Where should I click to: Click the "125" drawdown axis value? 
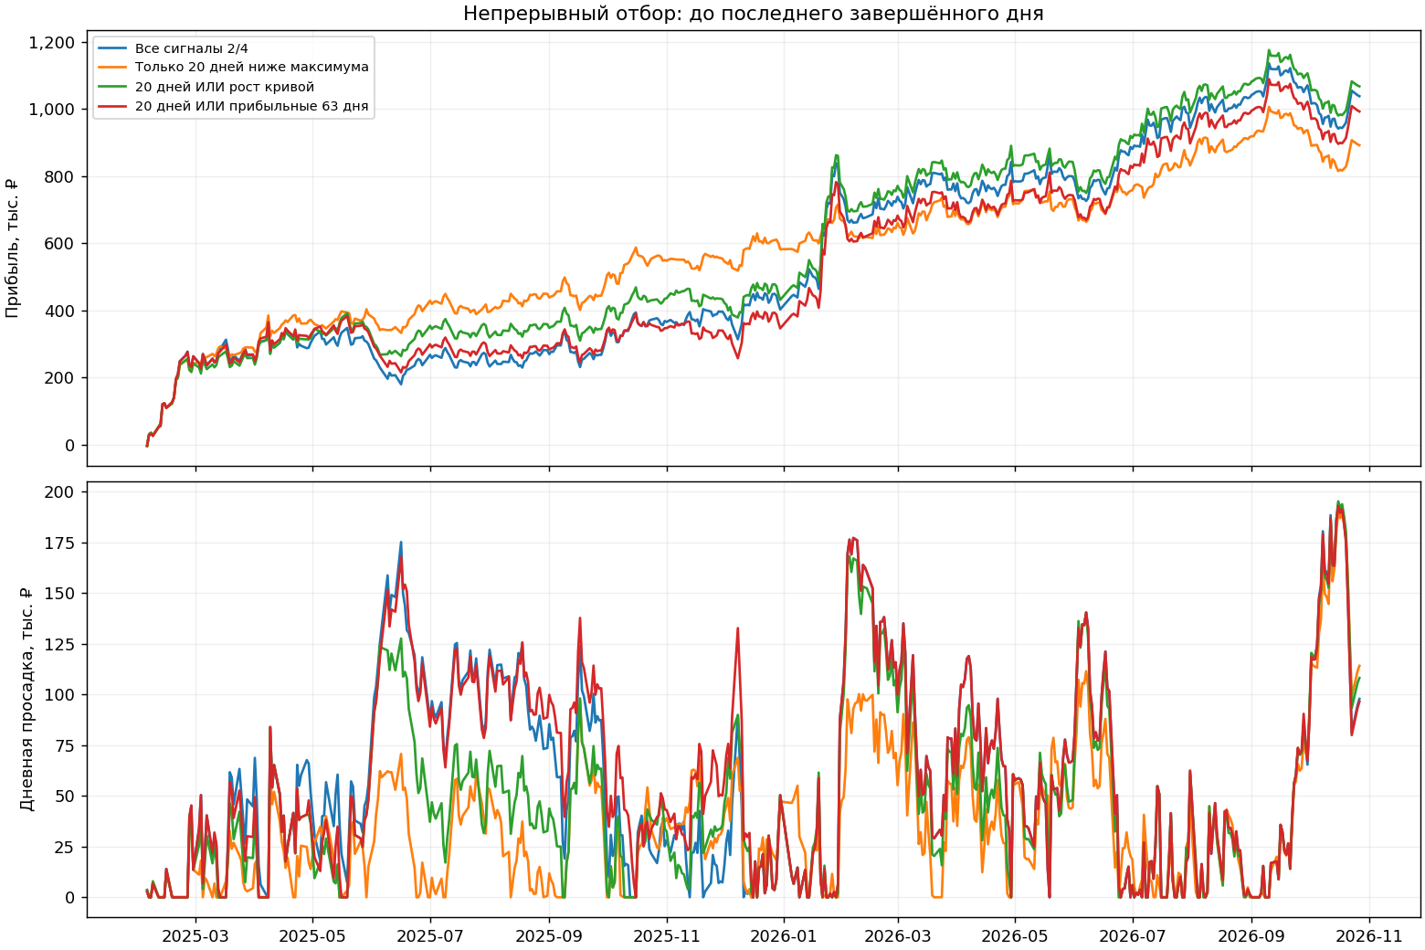pyautogui.click(x=60, y=645)
